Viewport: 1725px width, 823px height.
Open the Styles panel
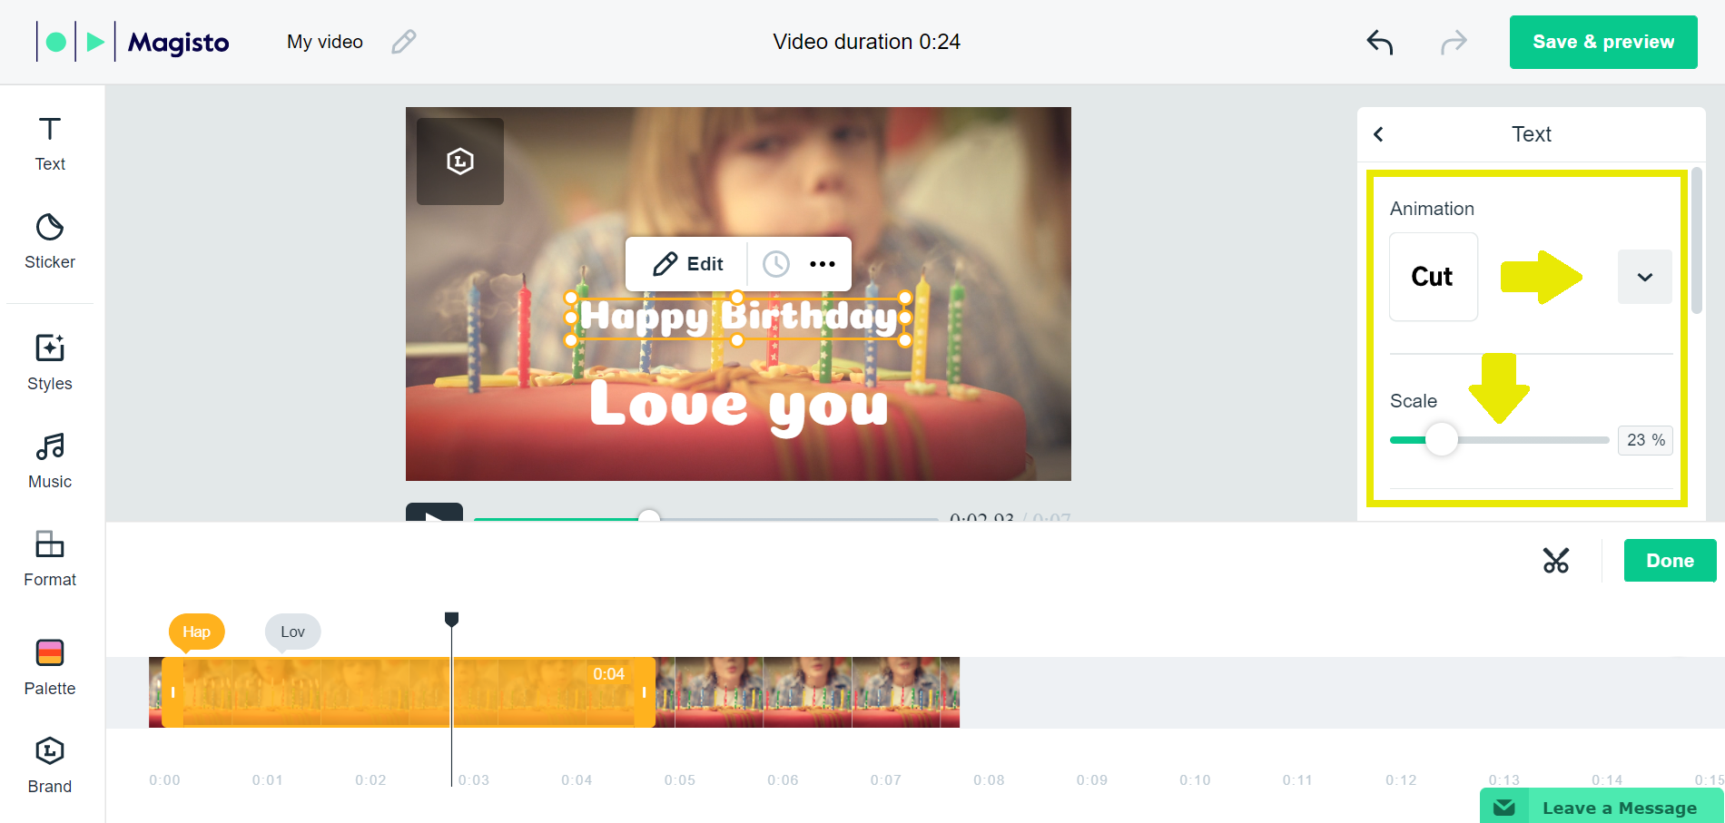[x=50, y=363]
